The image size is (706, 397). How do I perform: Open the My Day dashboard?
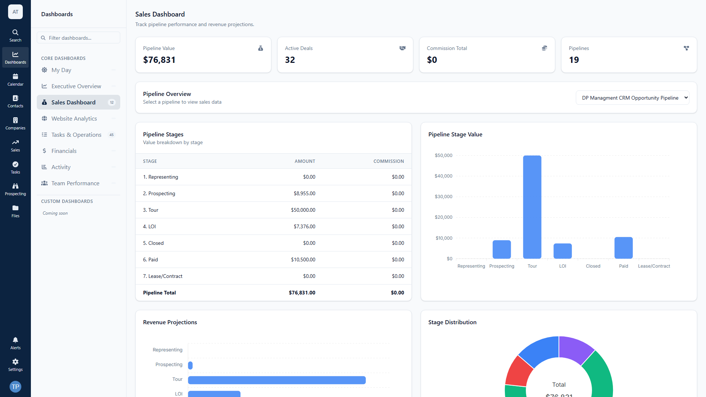[78, 70]
